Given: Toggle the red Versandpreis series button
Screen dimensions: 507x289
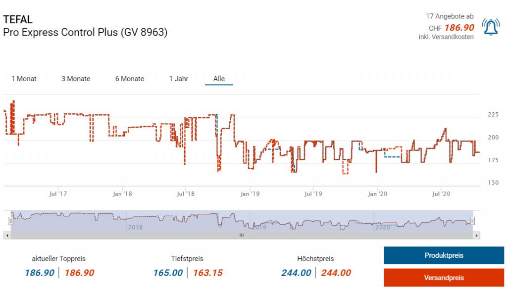Looking at the screenshot, I should (444, 278).
